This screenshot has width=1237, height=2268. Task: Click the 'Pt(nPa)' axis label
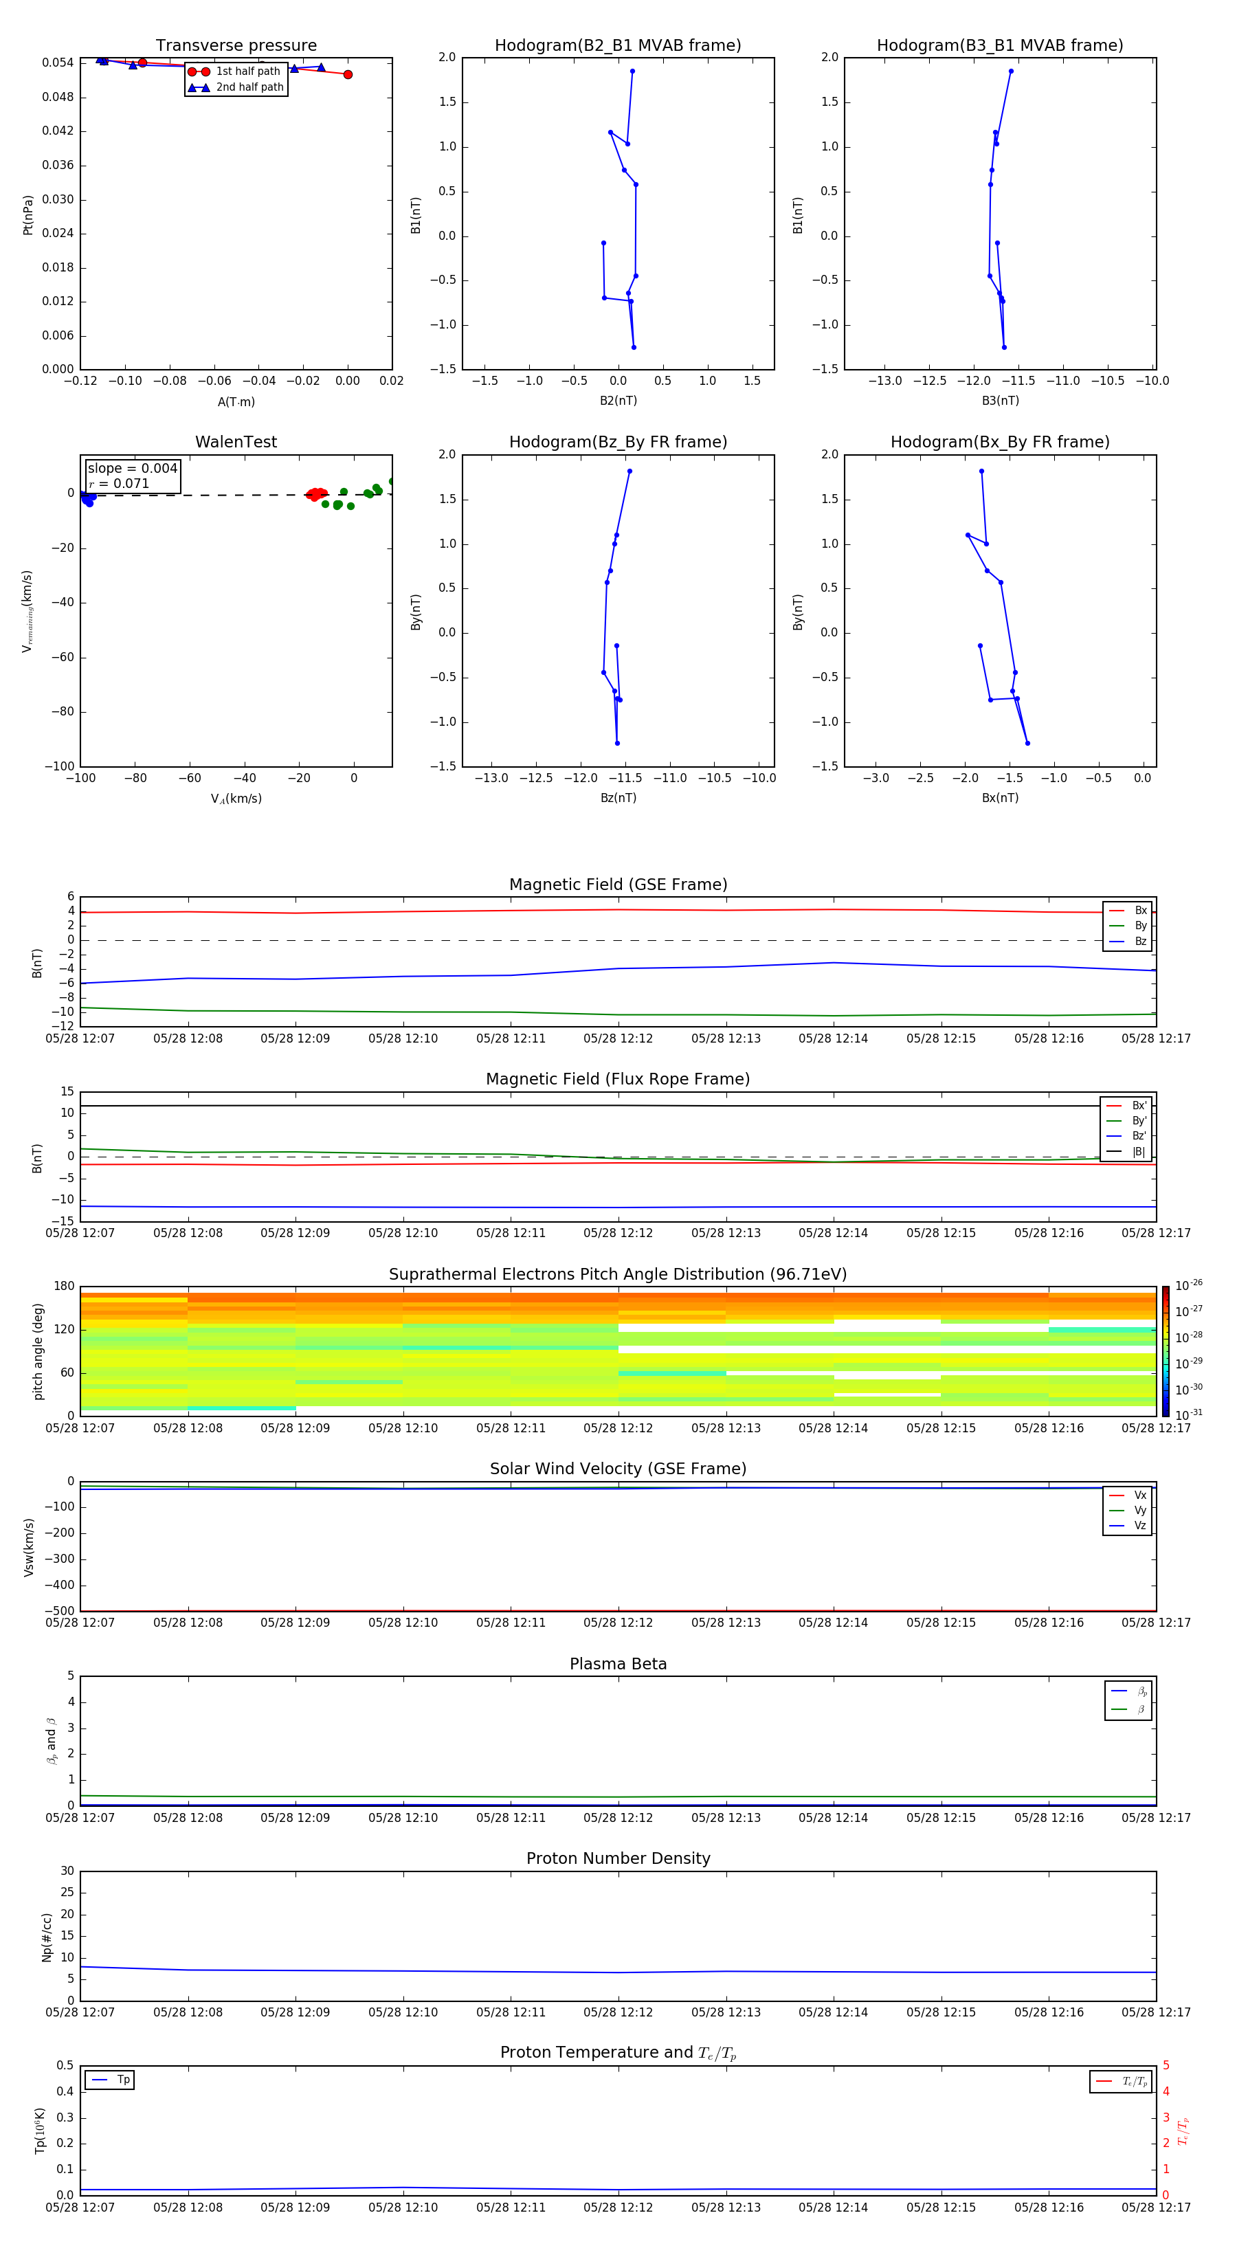[x=28, y=215]
